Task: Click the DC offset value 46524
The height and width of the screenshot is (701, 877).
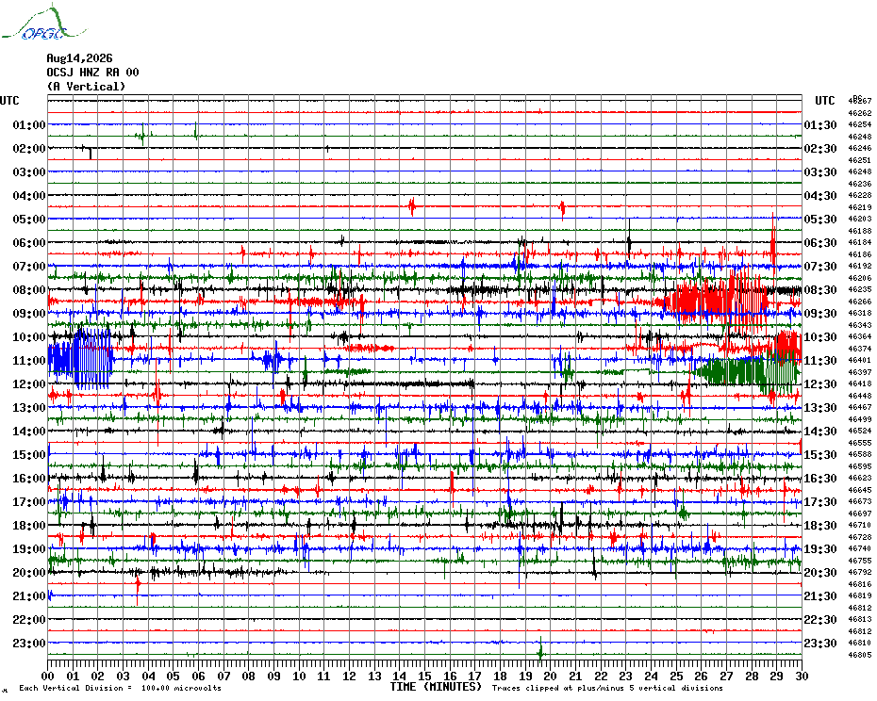Action: pyautogui.click(x=860, y=431)
